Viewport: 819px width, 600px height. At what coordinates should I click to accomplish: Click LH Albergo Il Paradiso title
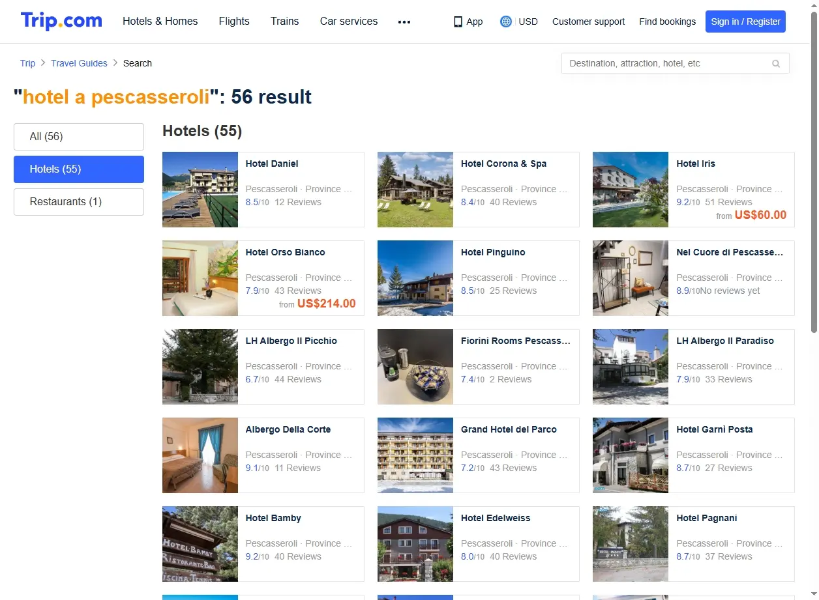[x=725, y=341]
